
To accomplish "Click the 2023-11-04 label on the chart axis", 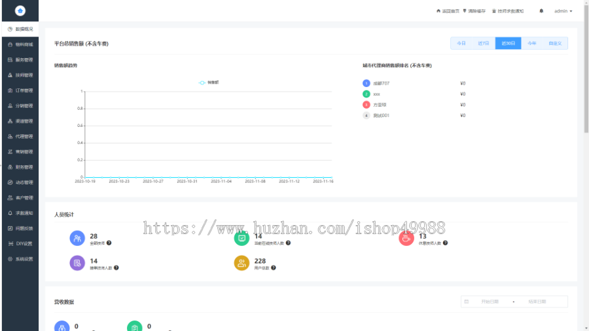I will click(221, 181).
